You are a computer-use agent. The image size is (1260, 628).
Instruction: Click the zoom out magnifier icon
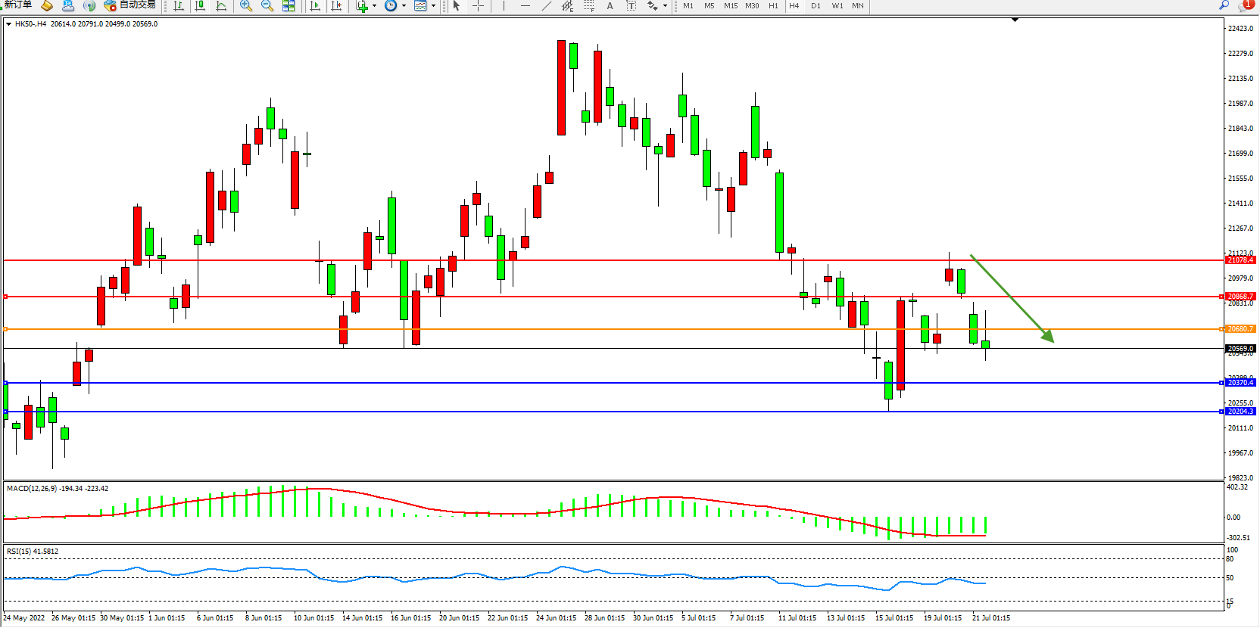coord(267,6)
